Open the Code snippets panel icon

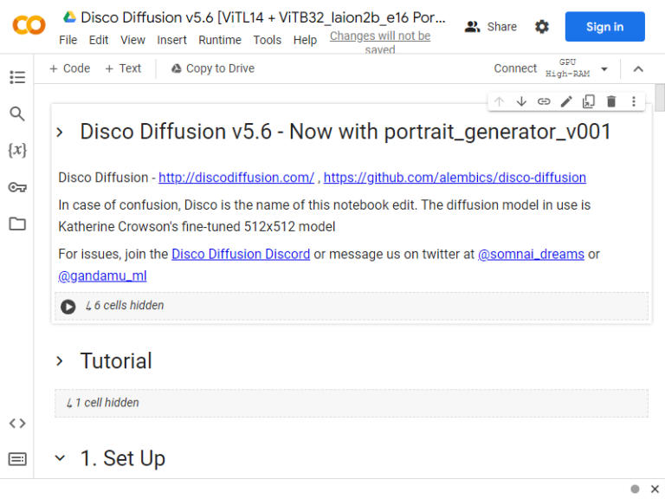[x=17, y=423]
